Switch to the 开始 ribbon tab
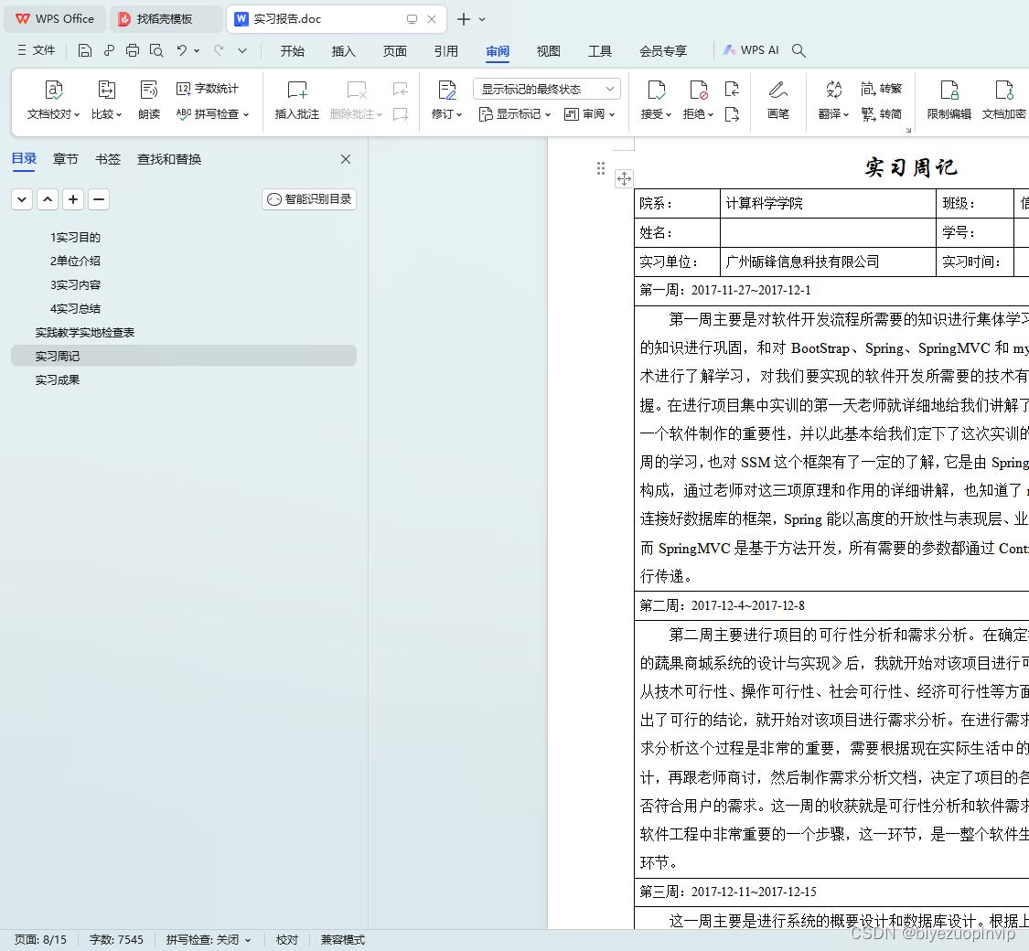The width and height of the screenshot is (1029, 951). (293, 50)
